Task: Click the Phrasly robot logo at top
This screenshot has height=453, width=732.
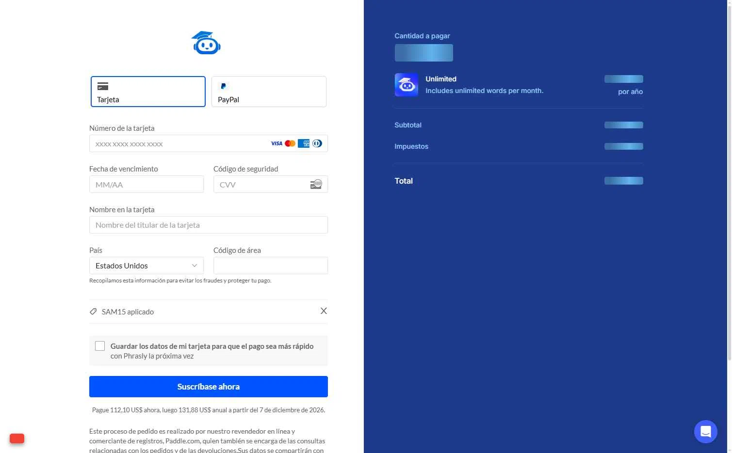Action: pyautogui.click(x=206, y=43)
